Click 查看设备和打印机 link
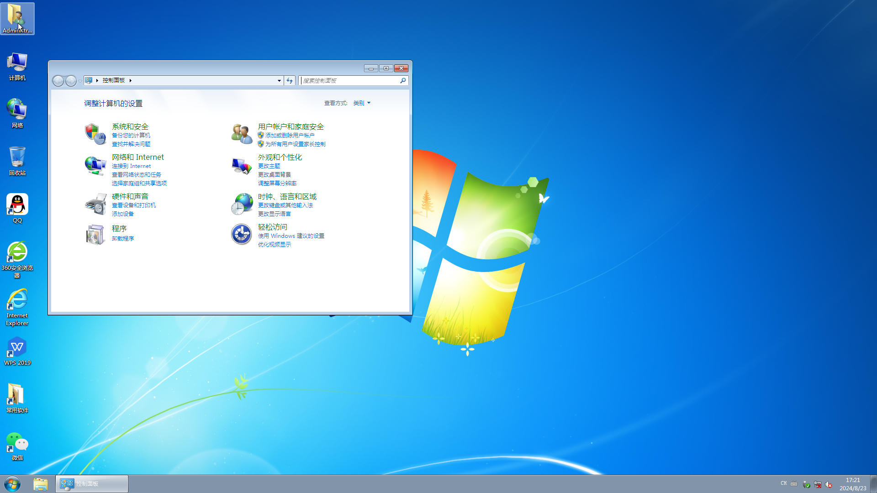The image size is (877, 493). pyautogui.click(x=134, y=205)
